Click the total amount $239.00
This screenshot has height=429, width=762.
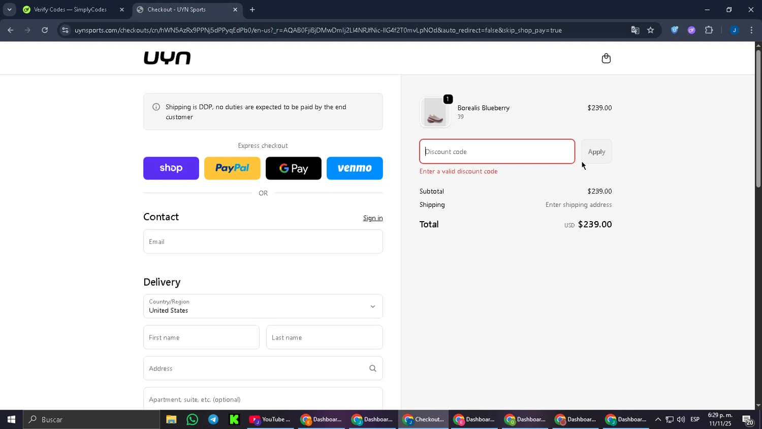coord(595,224)
